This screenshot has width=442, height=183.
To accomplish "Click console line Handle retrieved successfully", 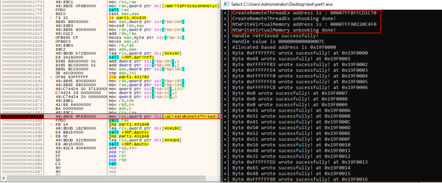I will 270,36.
